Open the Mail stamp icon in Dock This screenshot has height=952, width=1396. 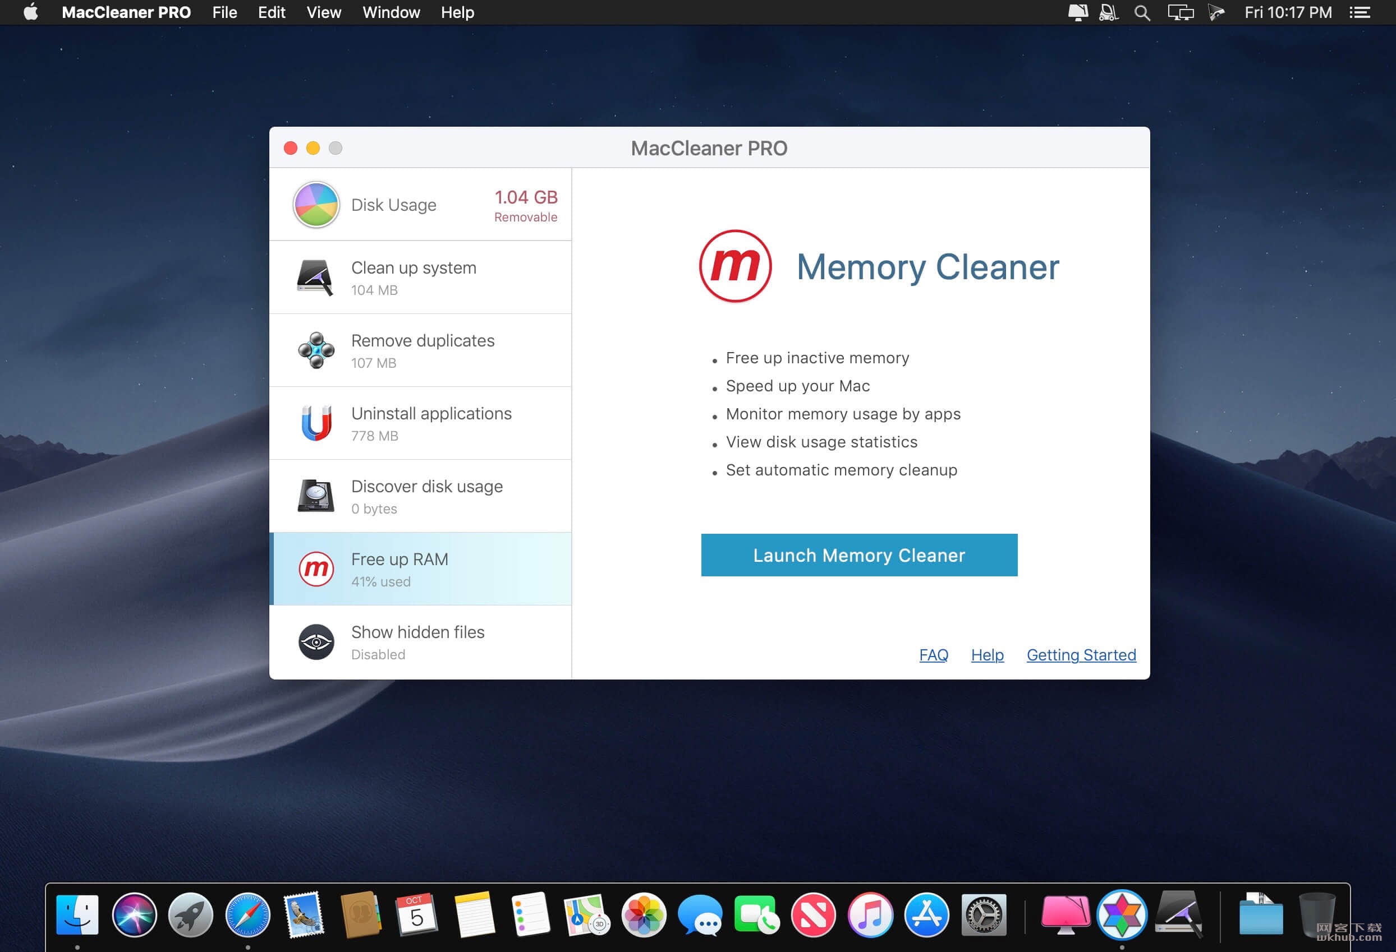pos(304,915)
